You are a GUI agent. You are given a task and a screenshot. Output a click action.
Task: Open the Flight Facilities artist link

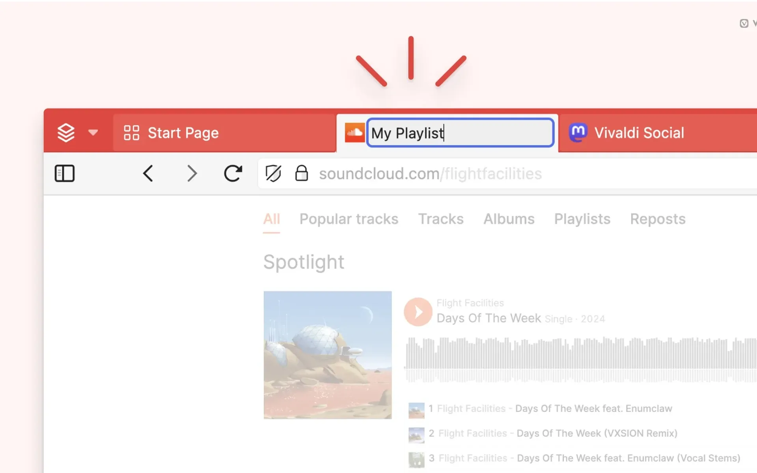pyautogui.click(x=470, y=303)
